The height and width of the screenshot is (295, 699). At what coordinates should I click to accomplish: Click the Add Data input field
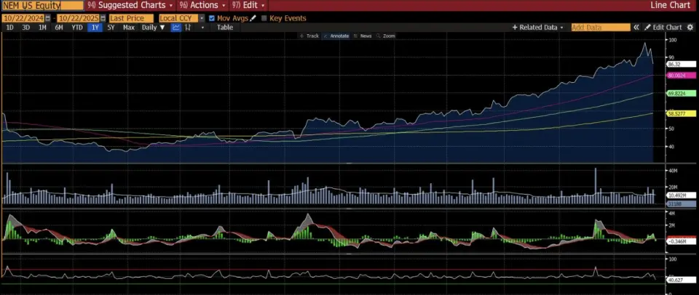[600, 28]
